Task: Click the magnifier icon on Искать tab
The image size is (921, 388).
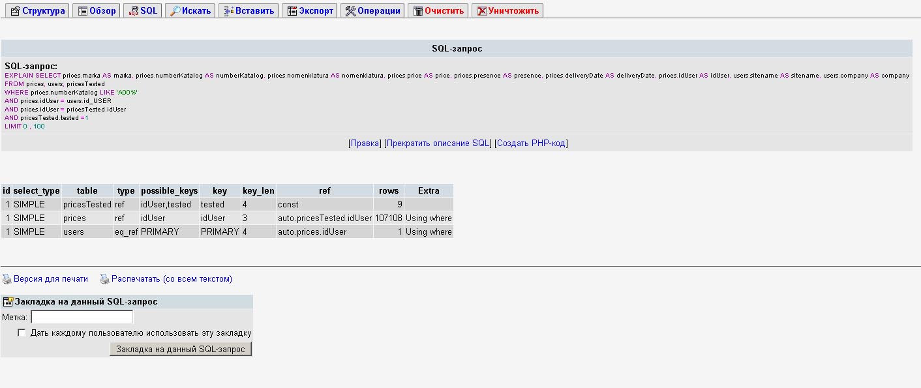Action: [x=175, y=11]
